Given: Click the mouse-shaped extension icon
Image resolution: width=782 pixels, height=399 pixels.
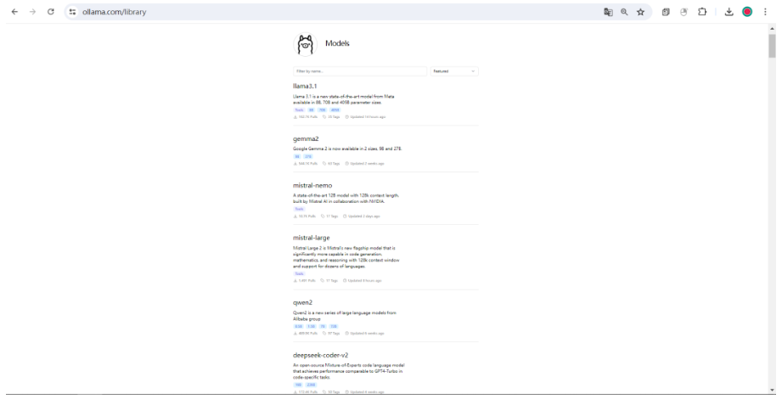Looking at the screenshot, I should click(684, 12).
